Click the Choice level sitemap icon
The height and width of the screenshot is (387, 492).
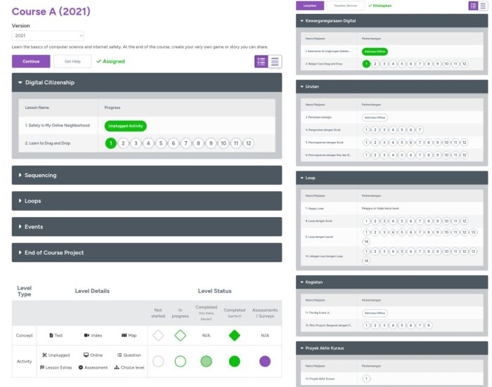117,367
